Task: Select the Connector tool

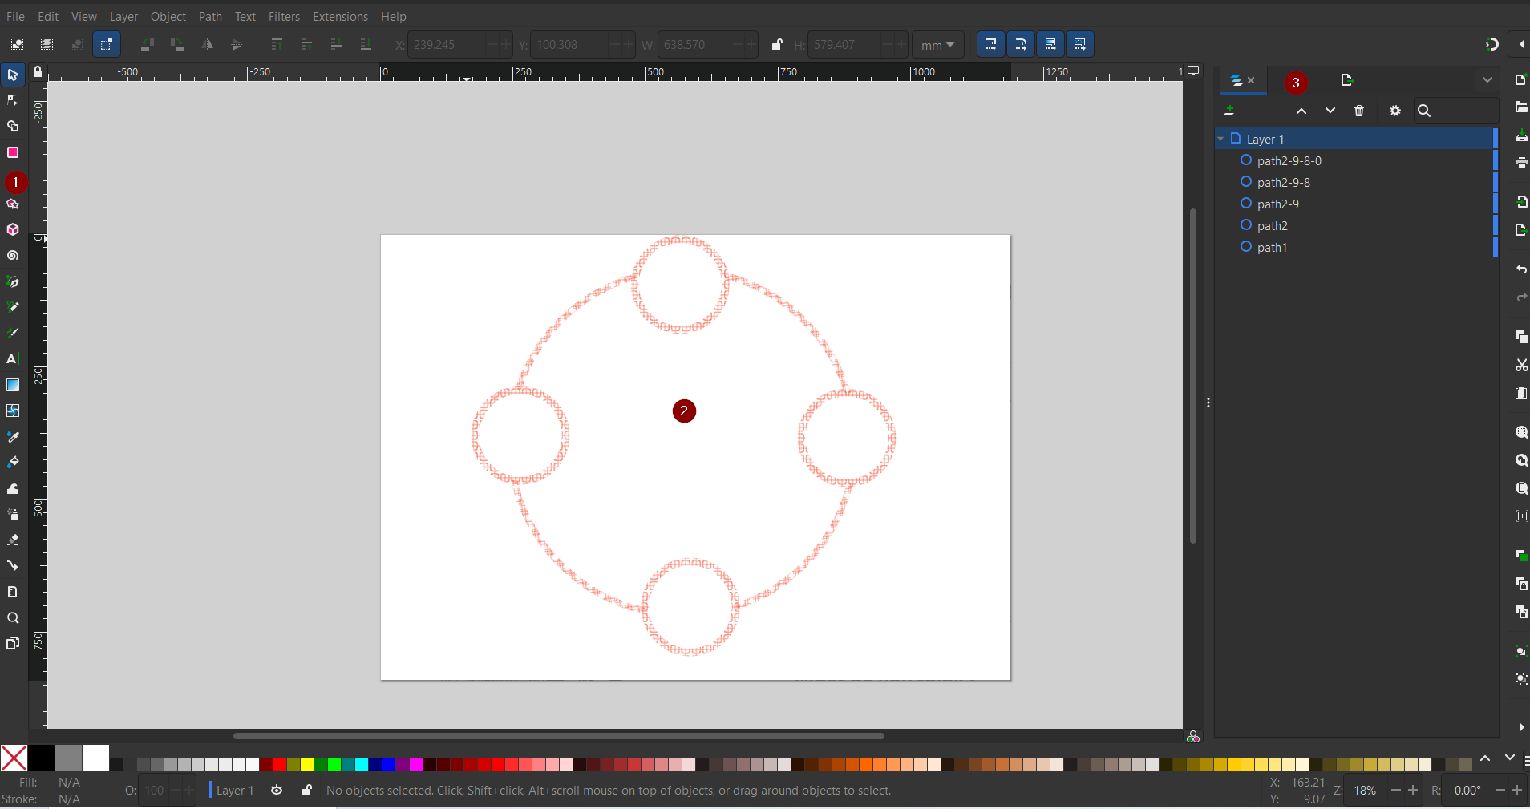Action: tap(13, 565)
